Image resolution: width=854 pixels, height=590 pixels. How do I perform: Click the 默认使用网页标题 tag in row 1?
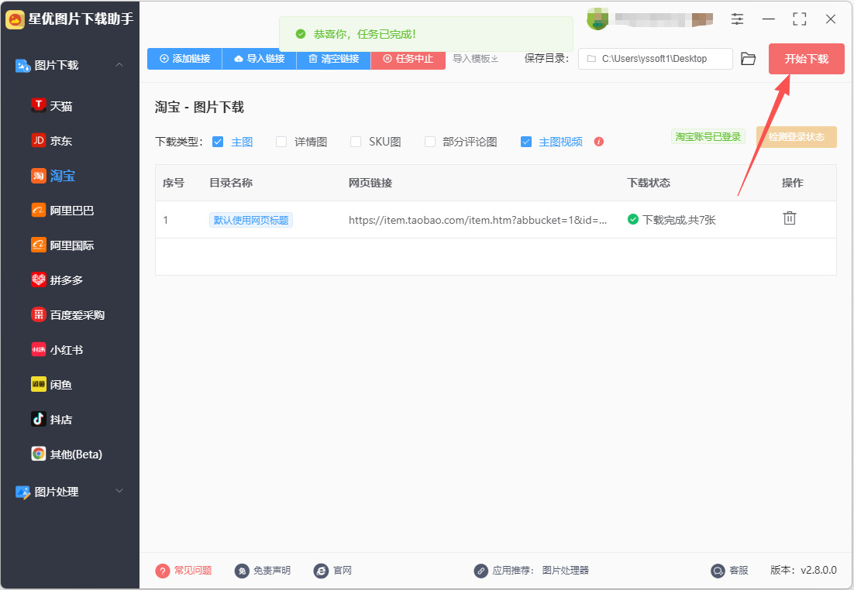(251, 220)
